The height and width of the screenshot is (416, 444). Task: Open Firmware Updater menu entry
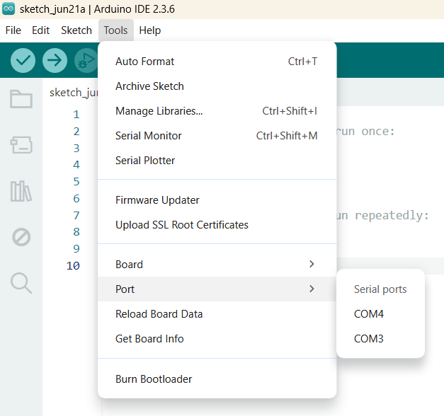[217, 200]
